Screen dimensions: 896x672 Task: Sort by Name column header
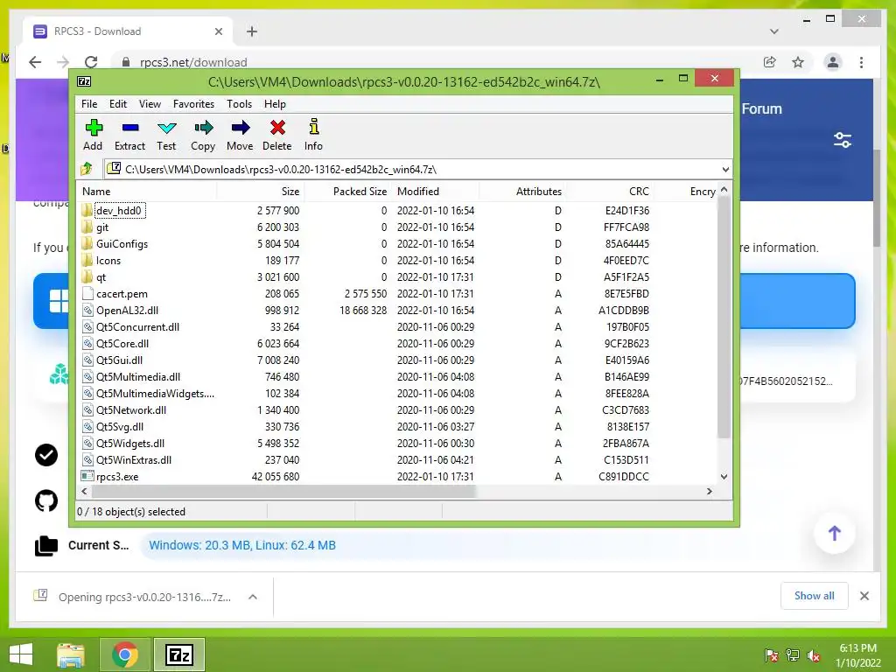146,192
